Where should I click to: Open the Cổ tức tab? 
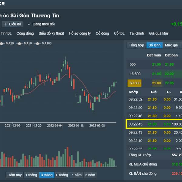coord(119,33)
